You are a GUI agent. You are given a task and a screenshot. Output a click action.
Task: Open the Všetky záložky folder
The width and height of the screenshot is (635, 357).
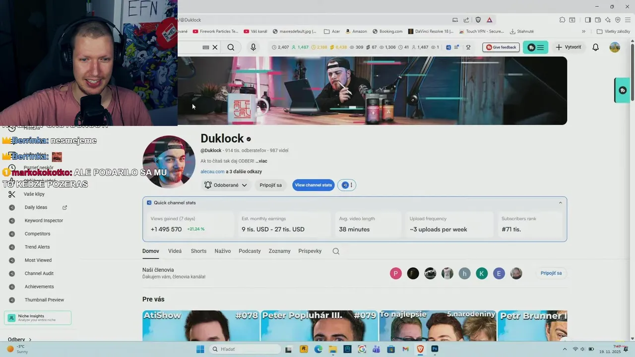coord(613,31)
